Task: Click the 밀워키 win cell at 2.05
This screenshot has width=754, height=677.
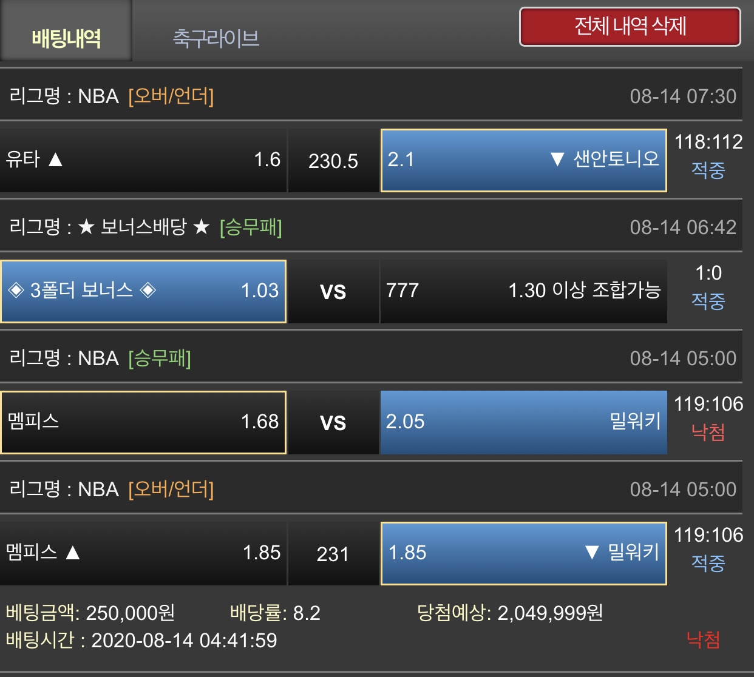Action: (524, 422)
